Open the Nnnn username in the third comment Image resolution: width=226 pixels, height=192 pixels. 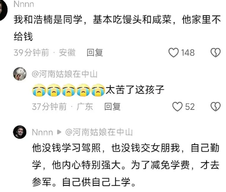click(x=42, y=132)
